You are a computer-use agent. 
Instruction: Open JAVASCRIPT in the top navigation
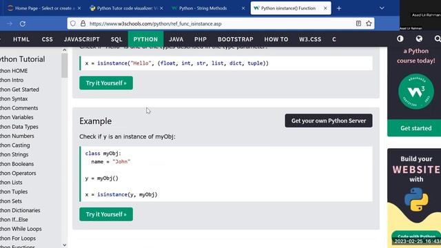(x=82, y=39)
